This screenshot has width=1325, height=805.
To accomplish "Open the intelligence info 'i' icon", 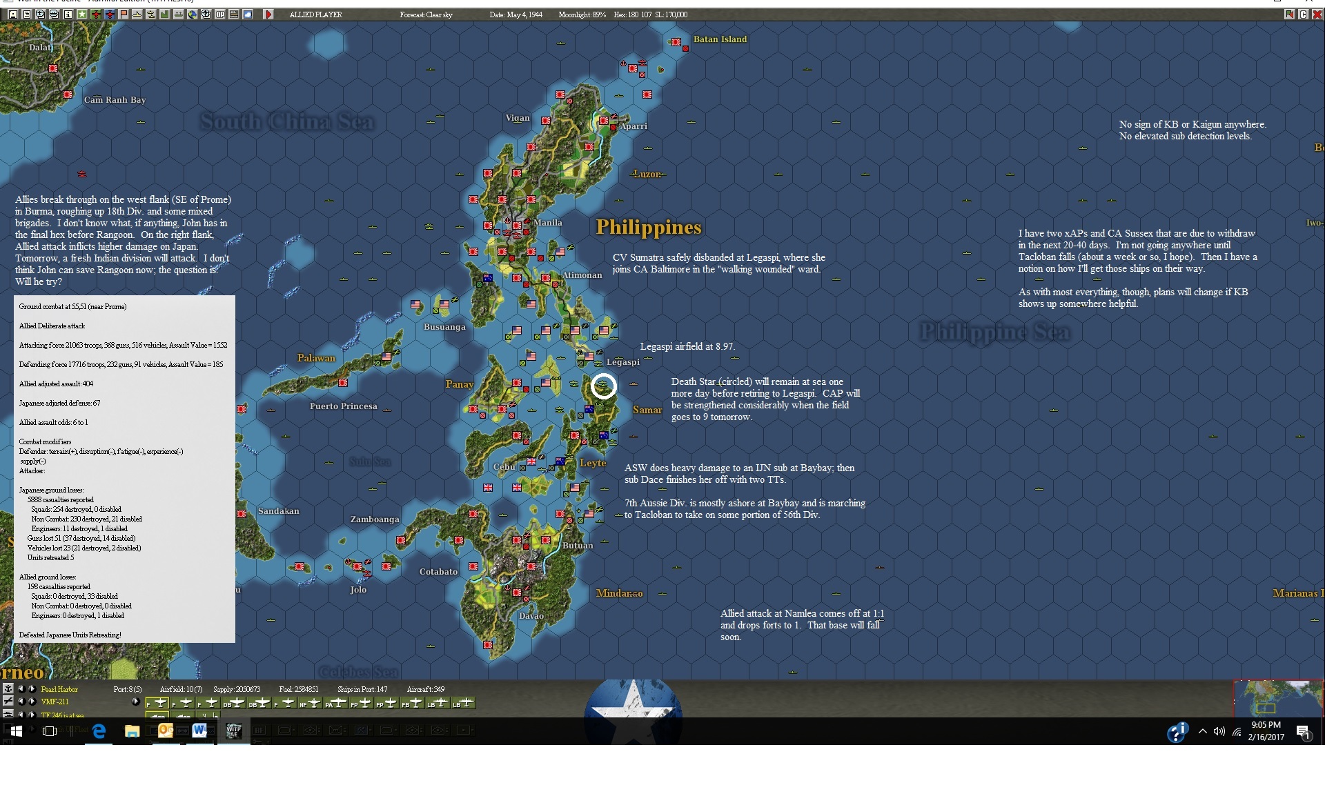I will (68, 14).
